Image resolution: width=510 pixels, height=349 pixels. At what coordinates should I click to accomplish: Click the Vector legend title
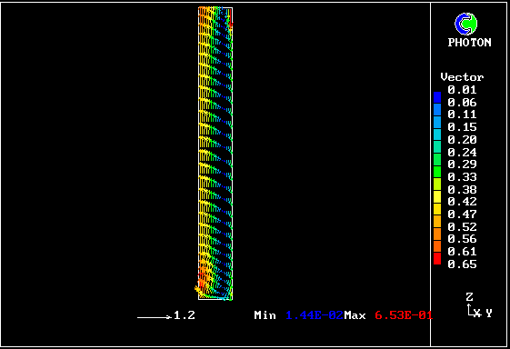(462, 77)
